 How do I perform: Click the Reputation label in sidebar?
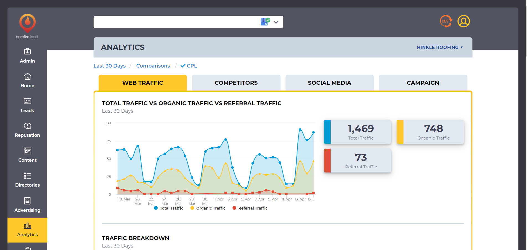[x=27, y=135]
